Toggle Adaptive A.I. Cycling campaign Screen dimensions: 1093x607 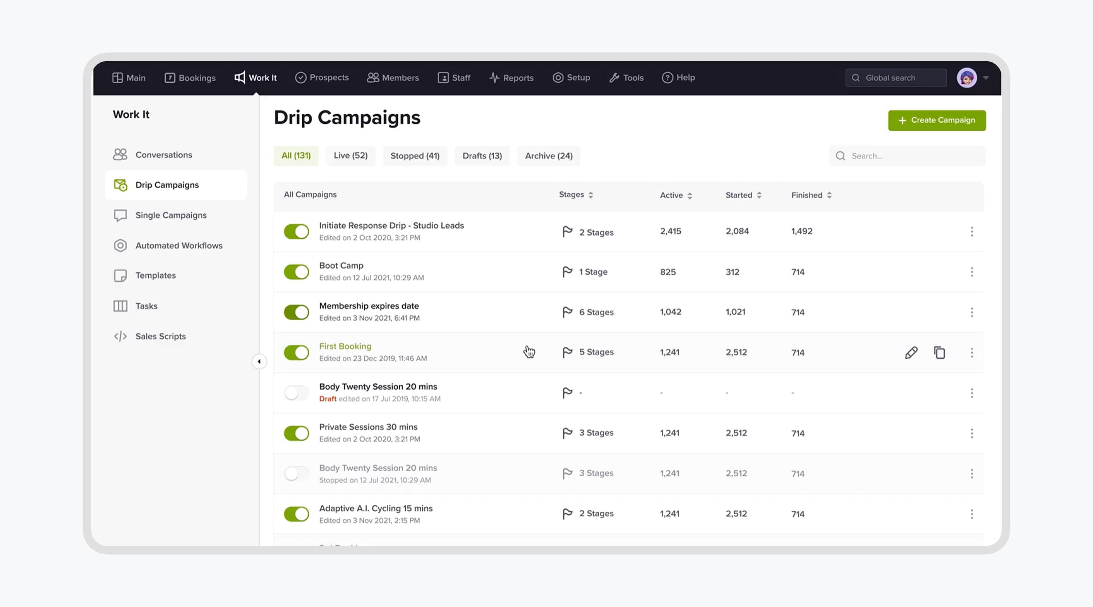296,514
